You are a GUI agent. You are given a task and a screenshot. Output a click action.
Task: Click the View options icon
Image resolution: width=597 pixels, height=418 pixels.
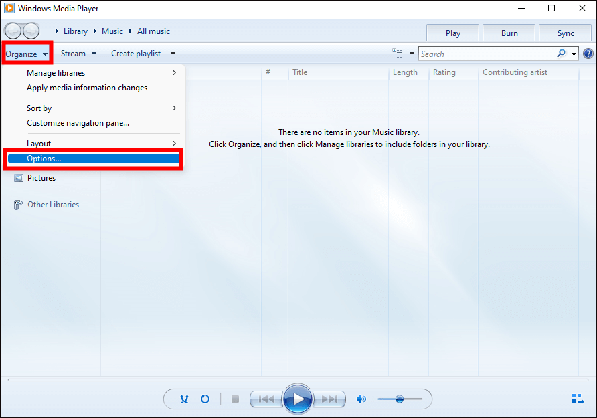pos(398,54)
